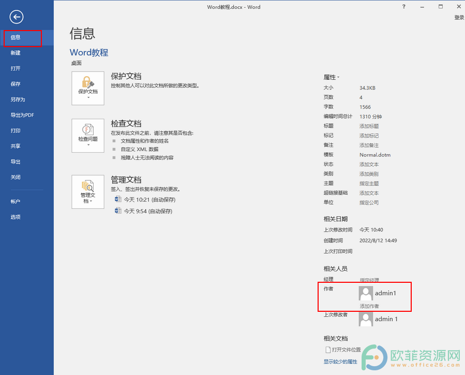The image size is (465, 375).
Task: Select the Save As menu item
Action: [27, 99]
